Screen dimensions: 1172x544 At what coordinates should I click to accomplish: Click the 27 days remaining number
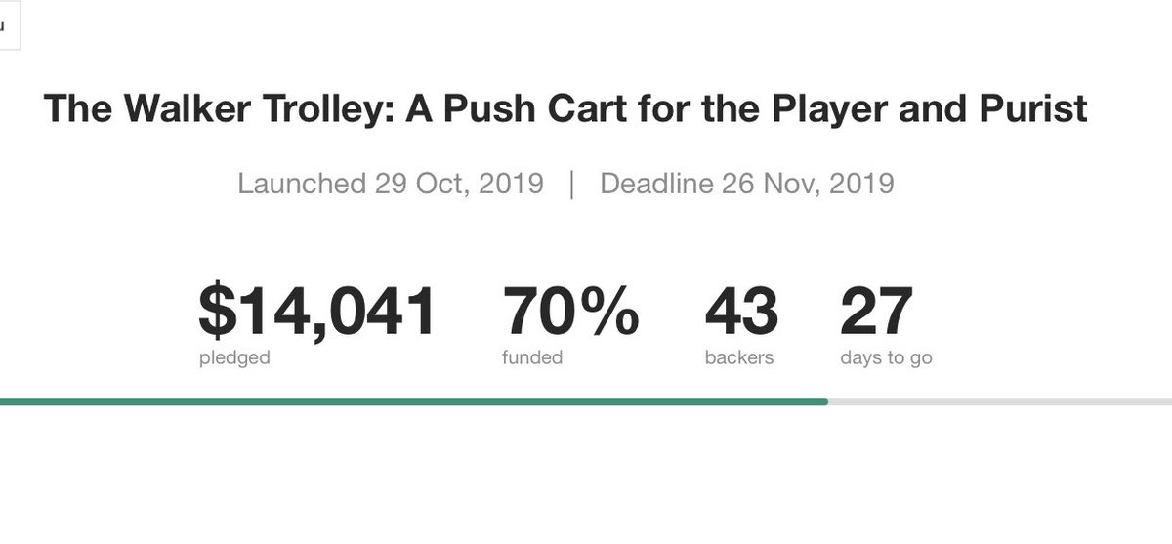(876, 312)
